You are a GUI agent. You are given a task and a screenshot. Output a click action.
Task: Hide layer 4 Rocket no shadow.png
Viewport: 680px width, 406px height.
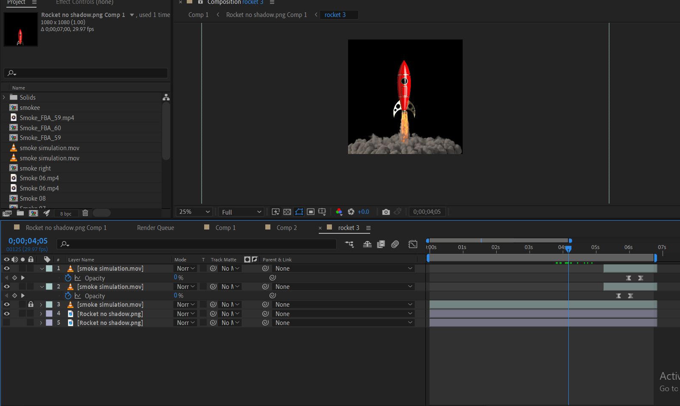coord(7,314)
